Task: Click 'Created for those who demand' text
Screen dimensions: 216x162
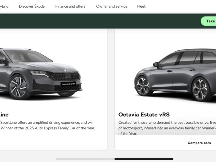Action: [167, 128]
